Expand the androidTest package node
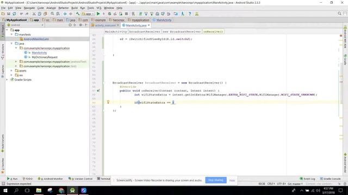The image size is (348, 195). click(16, 62)
